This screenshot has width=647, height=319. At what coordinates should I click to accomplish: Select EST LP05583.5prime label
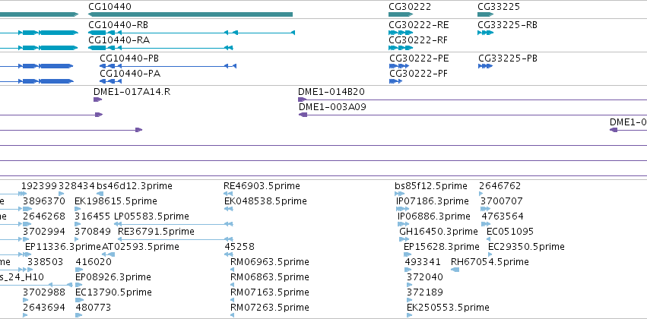(x=151, y=216)
